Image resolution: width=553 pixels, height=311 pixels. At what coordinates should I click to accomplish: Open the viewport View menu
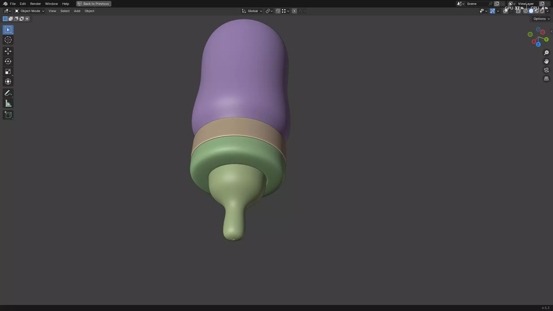coord(52,11)
